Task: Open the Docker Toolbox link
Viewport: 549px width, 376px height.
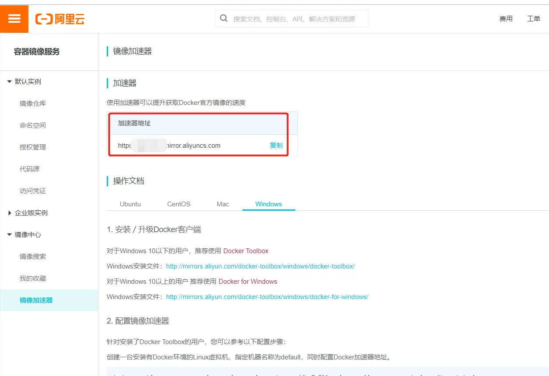Action: (x=246, y=251)
